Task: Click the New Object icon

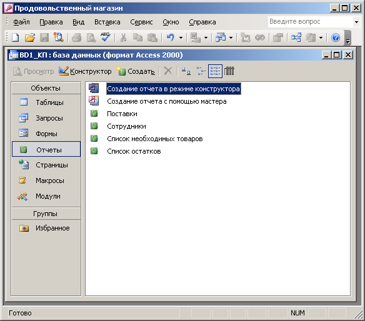Action: pyautogui.click(x=311, y=37)
